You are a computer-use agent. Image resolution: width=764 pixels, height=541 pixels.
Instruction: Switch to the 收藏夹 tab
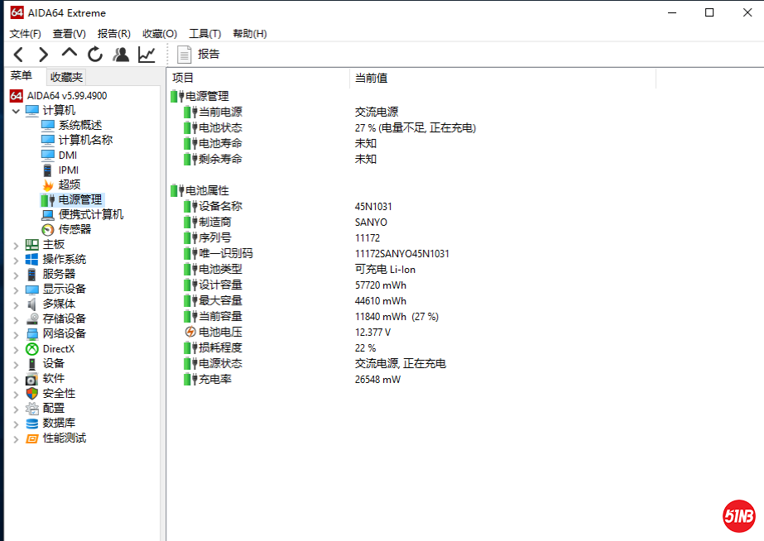coord(65,76)
